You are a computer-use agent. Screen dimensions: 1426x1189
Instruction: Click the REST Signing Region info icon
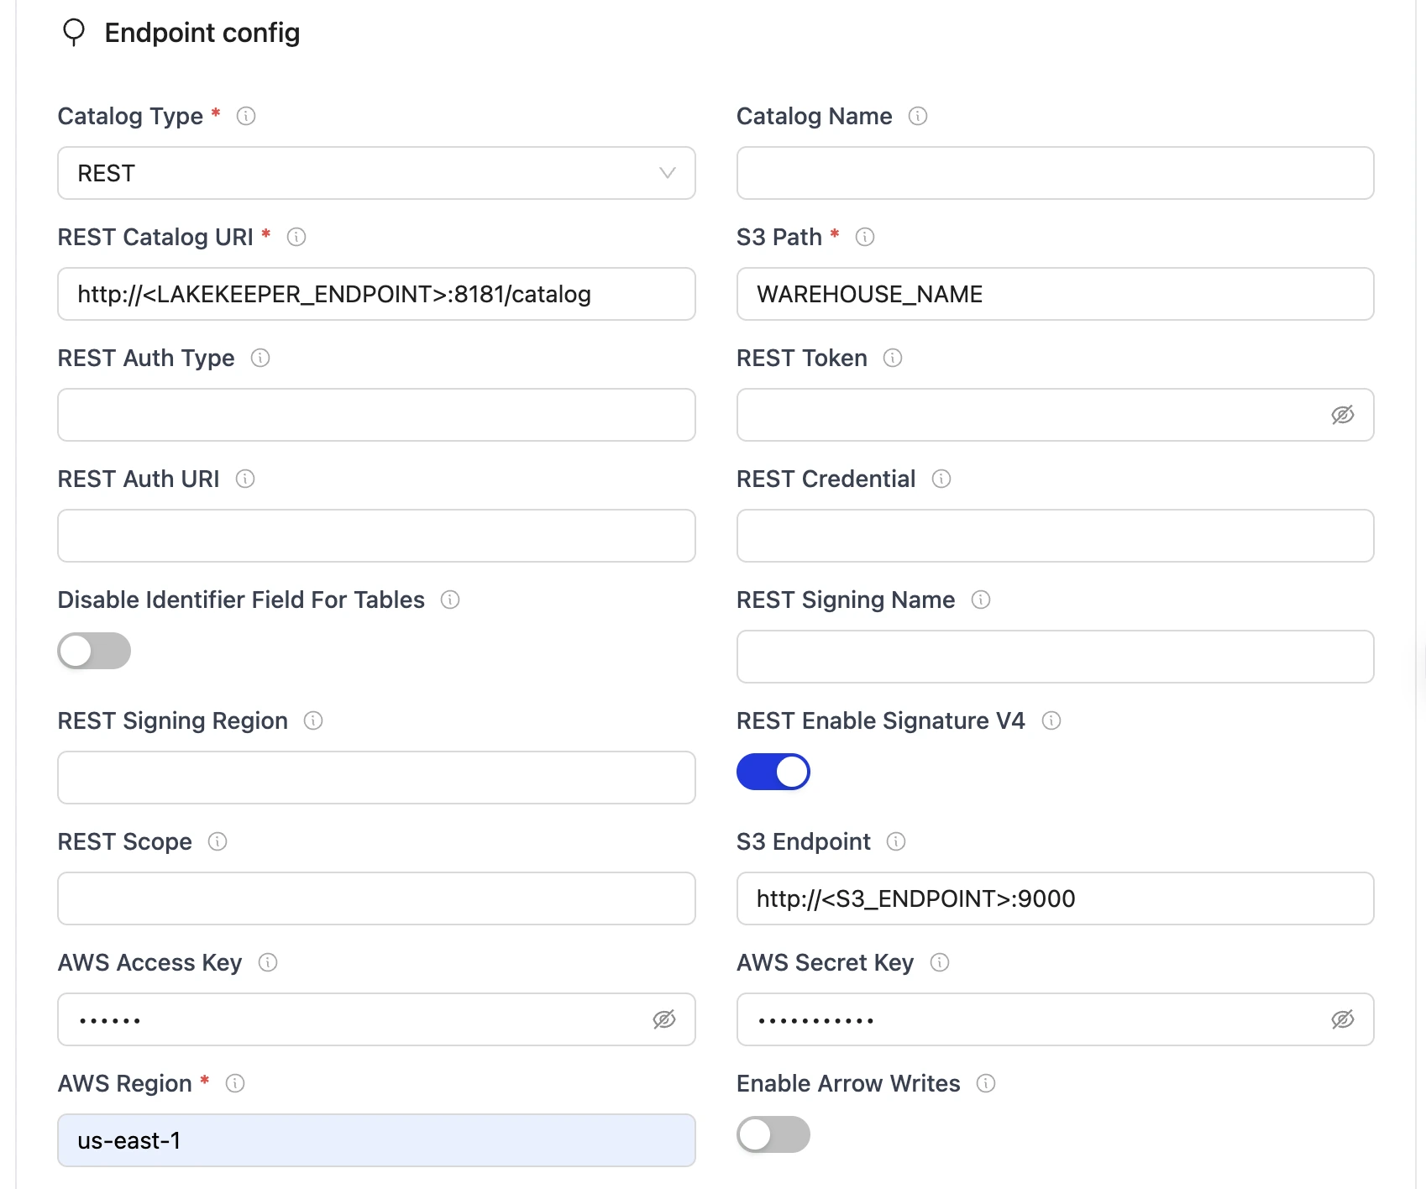tap(313, 720)
